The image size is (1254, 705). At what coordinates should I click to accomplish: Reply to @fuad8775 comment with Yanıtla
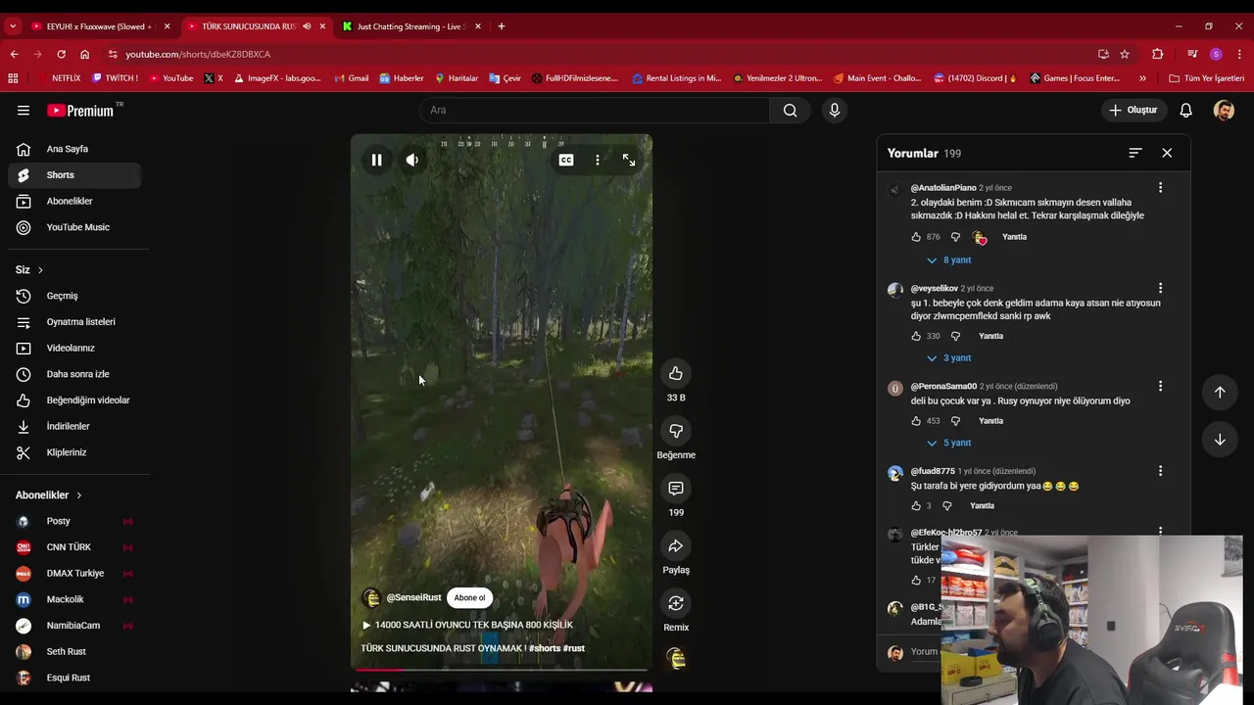click(x=982, y=506)
